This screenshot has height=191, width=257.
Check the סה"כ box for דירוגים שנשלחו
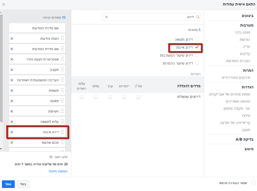click(138, 97)
